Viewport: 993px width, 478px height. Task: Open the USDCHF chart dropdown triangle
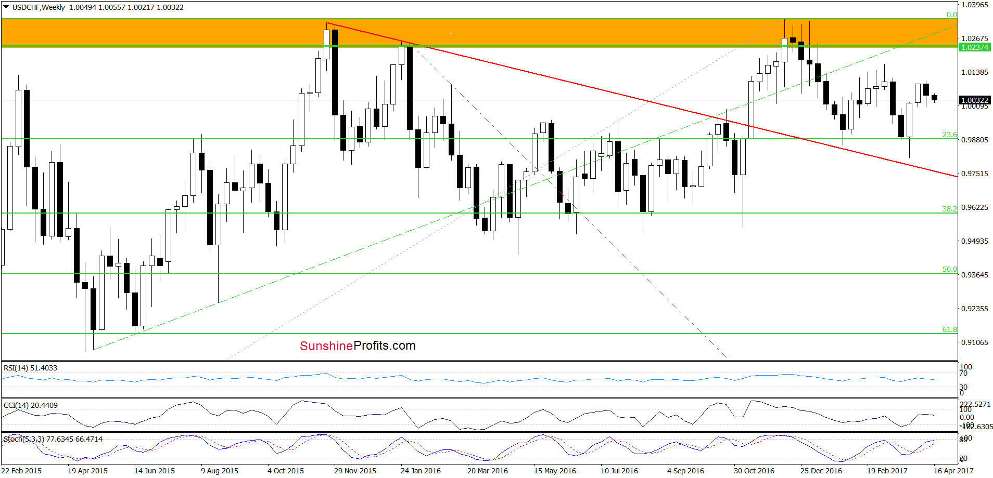click(x=6, y=7)
